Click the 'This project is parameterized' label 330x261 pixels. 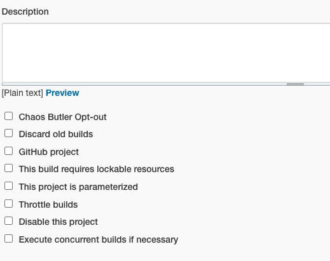point(78,187)
